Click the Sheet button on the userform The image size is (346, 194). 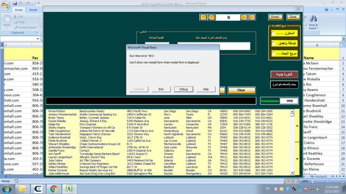(275, 17)
